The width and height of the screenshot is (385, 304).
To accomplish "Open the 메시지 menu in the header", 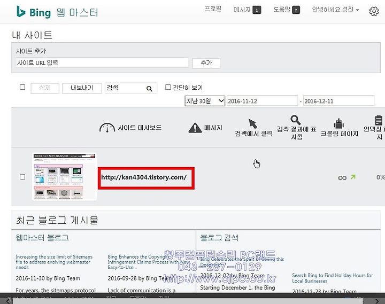I will tap(242, 10).
